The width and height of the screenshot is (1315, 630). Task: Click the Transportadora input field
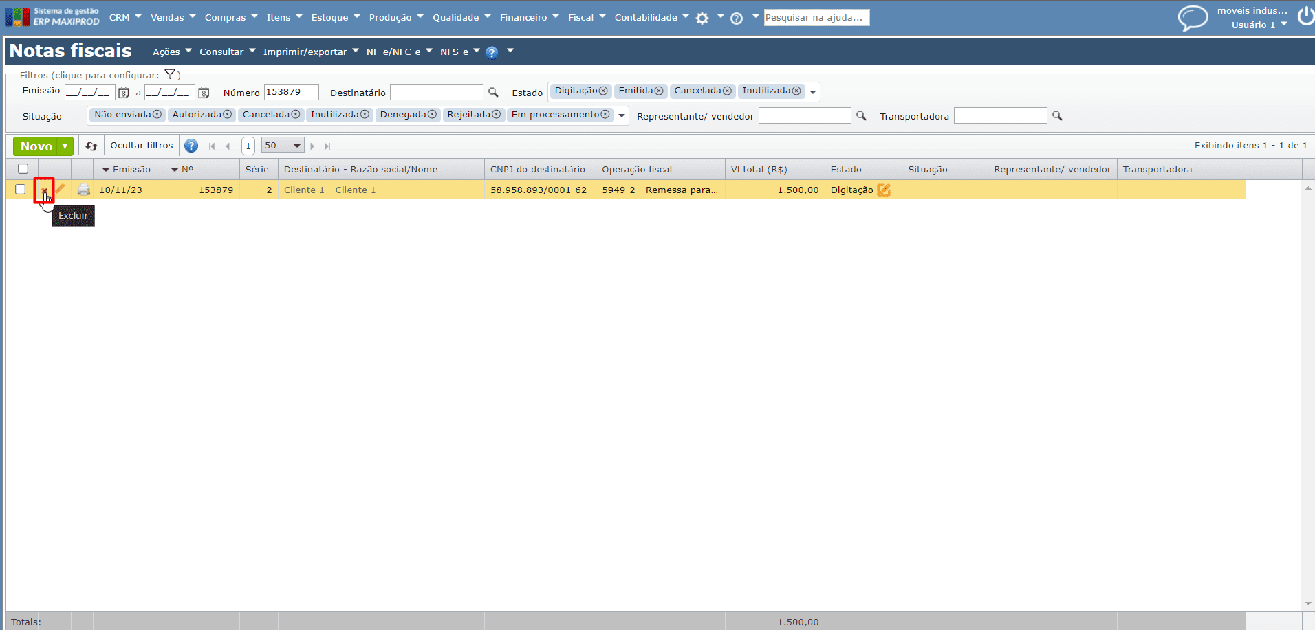point(1001,115)
